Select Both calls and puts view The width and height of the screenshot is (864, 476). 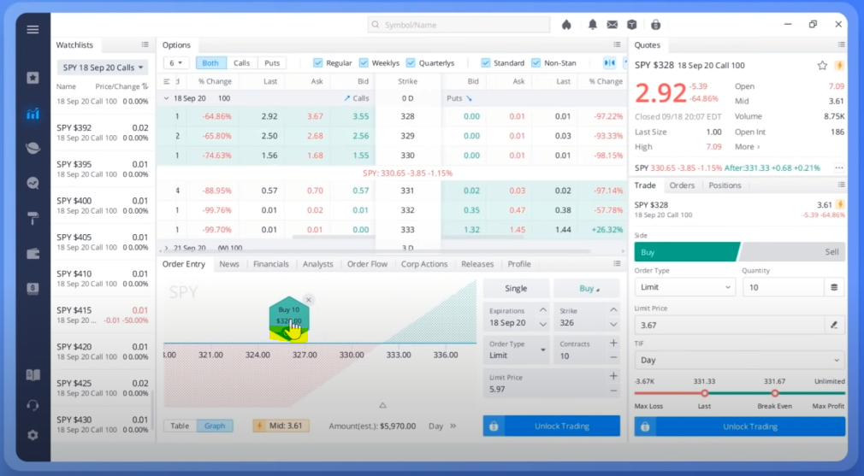(210, 62)
